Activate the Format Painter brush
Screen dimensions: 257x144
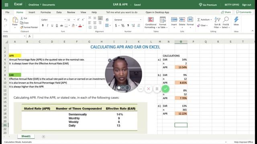click(x=21, y=27)
